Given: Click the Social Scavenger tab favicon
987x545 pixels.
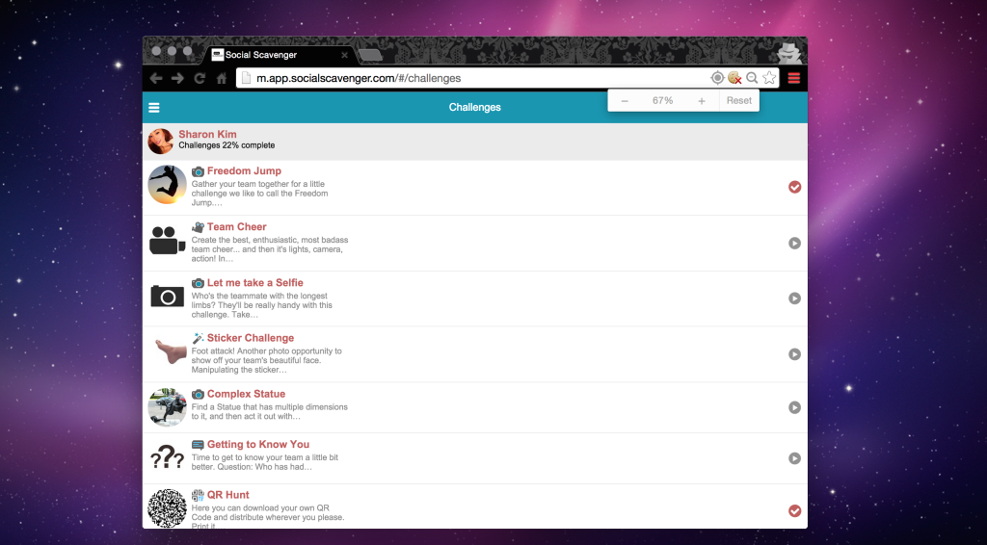Looking at the screenshot, I should 217,55.
